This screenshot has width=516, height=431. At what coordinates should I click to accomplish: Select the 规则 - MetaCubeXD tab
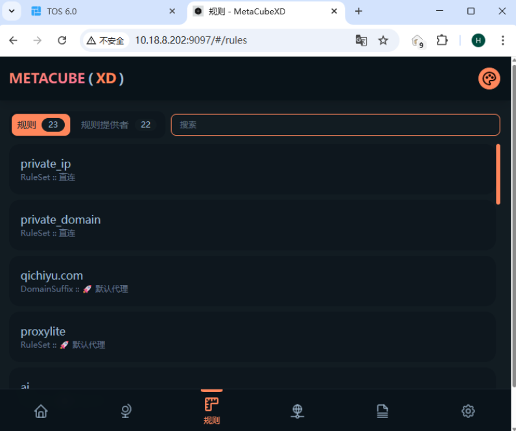[266, 12]
